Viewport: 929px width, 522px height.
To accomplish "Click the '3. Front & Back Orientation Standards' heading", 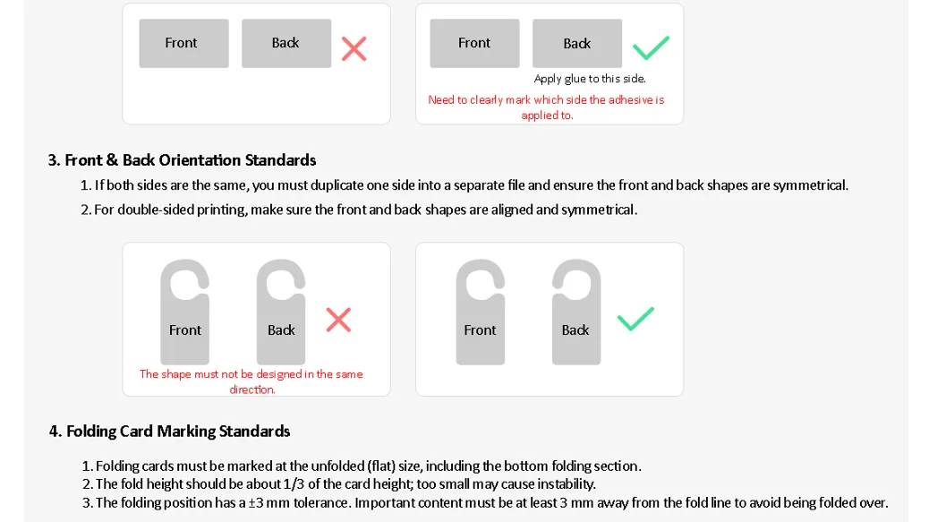I will 182,160.
